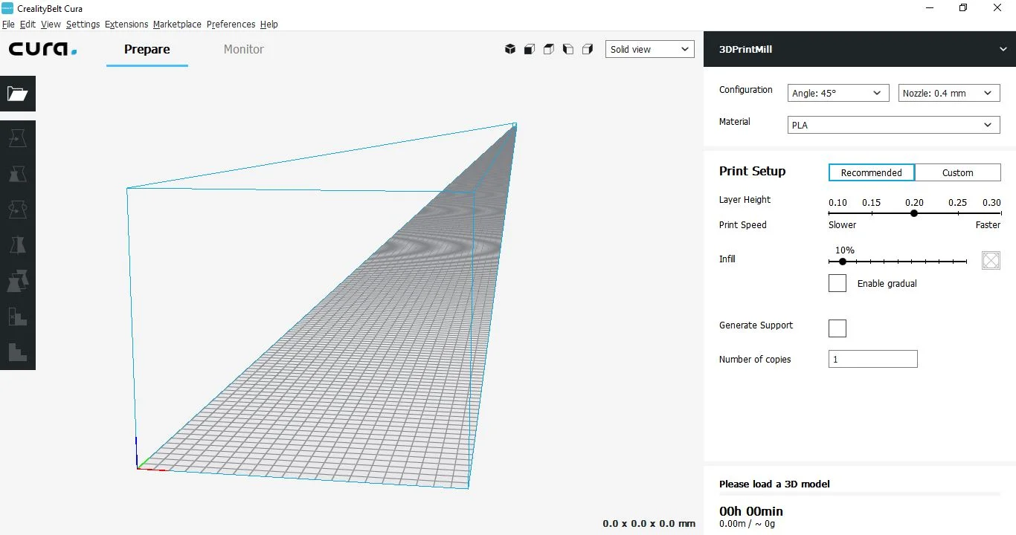The width and height of the screenshot is (1016, 535).
Task: Restore down the CrealityBelt Cura window
Action: (963, 8)
